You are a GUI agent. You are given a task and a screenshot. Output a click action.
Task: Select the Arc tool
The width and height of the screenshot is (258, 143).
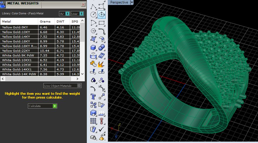[x=93, y=23]
